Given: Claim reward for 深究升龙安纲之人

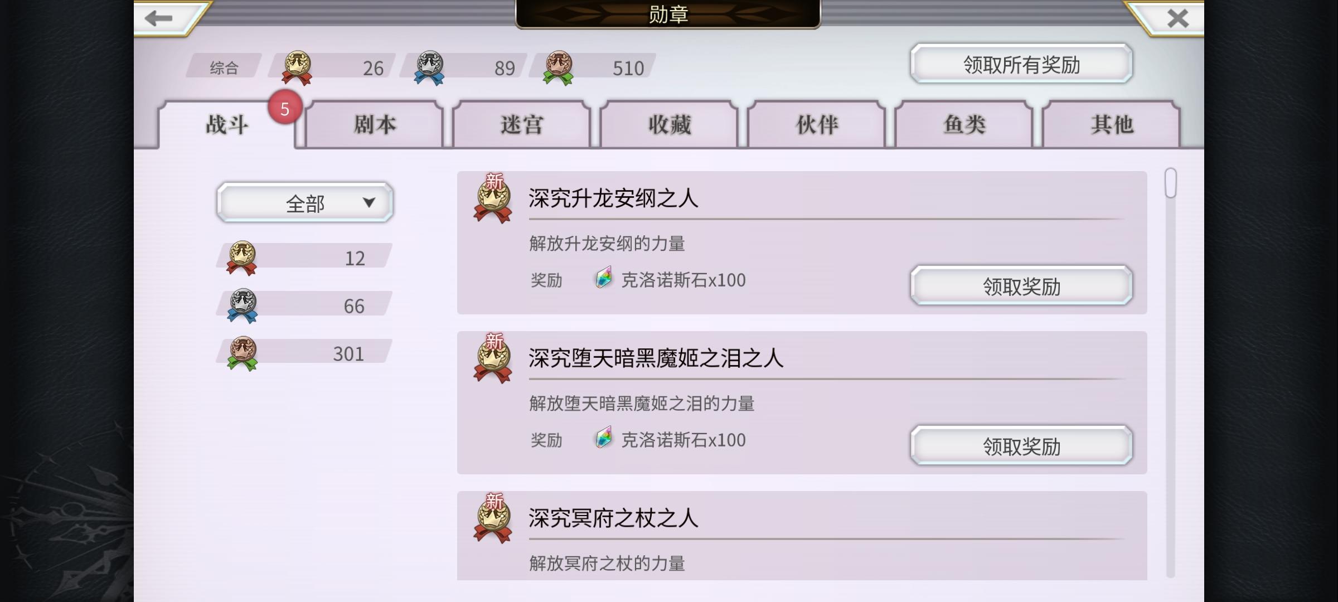Looking at the screenshot, I should click(x=1021, y=286).
